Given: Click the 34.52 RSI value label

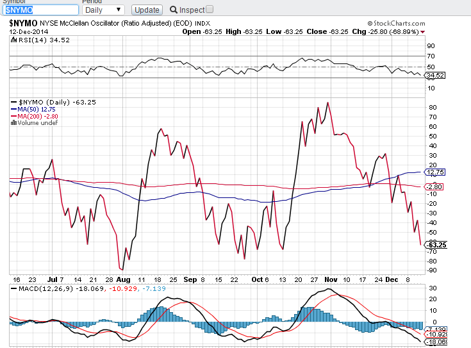Looking at the screenshot, I should point(435,76).
